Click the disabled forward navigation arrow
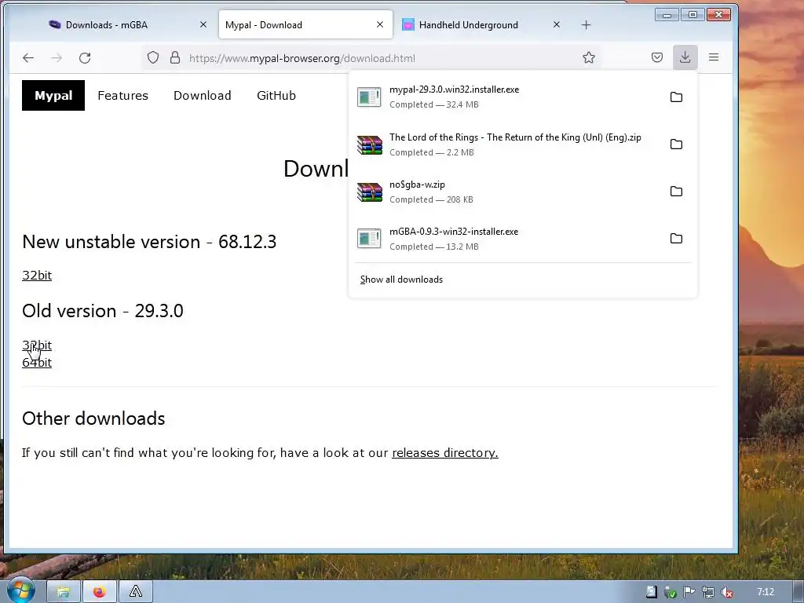 (x=57, y=58)
